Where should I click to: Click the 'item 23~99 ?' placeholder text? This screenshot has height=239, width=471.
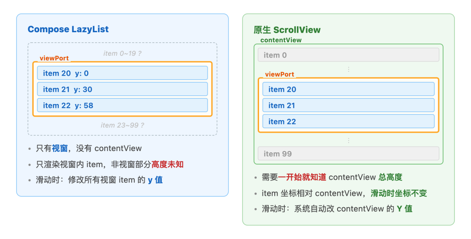pos(122,125)
